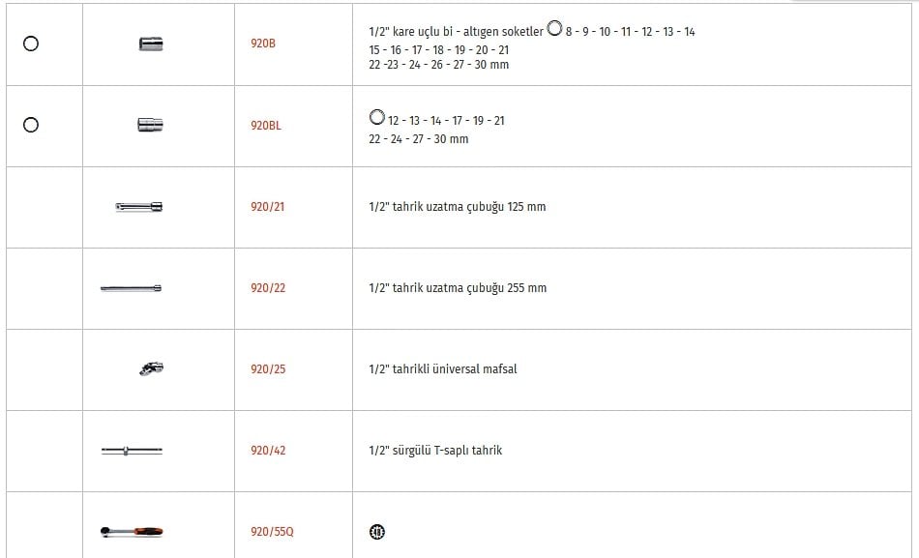Click the ratchet wrench image

coord(132,532)
